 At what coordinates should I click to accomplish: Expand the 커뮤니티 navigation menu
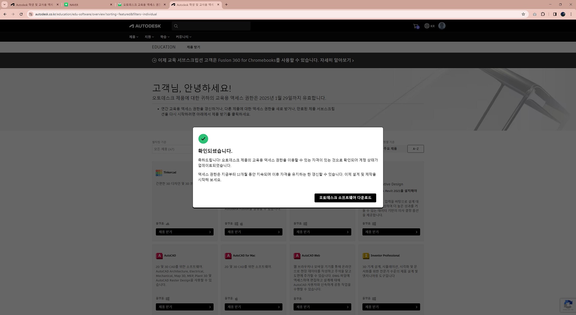pos(184,37)
